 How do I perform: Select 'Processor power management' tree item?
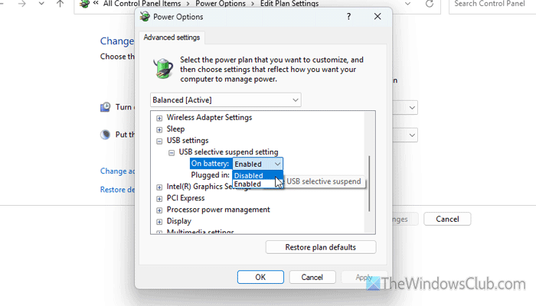218,210
